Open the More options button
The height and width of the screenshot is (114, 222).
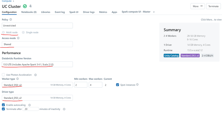click(198, 6)
